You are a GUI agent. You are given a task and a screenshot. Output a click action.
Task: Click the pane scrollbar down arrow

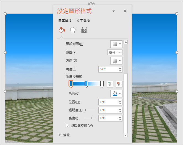126,135
